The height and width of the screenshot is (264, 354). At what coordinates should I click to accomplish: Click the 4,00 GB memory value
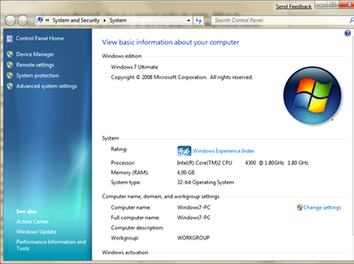point(186,173)
